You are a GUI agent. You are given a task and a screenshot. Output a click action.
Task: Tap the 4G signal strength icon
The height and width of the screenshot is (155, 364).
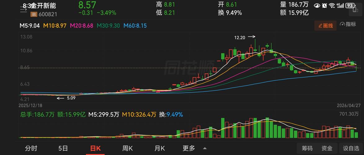coord(340,5)
